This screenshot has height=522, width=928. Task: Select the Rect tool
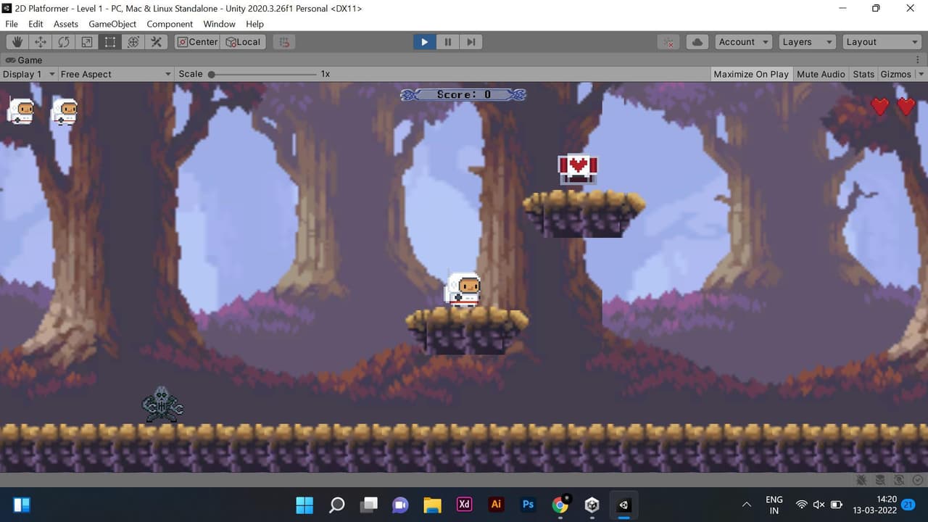coord(110,42)
